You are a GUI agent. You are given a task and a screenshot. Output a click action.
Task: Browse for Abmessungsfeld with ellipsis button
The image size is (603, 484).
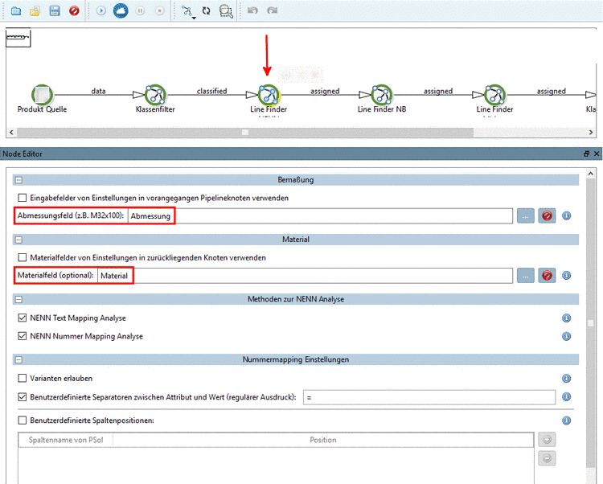click(x=525, y=215)
